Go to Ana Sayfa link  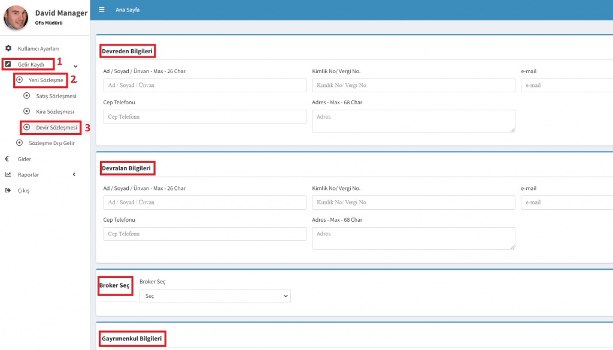pos(128,10)
